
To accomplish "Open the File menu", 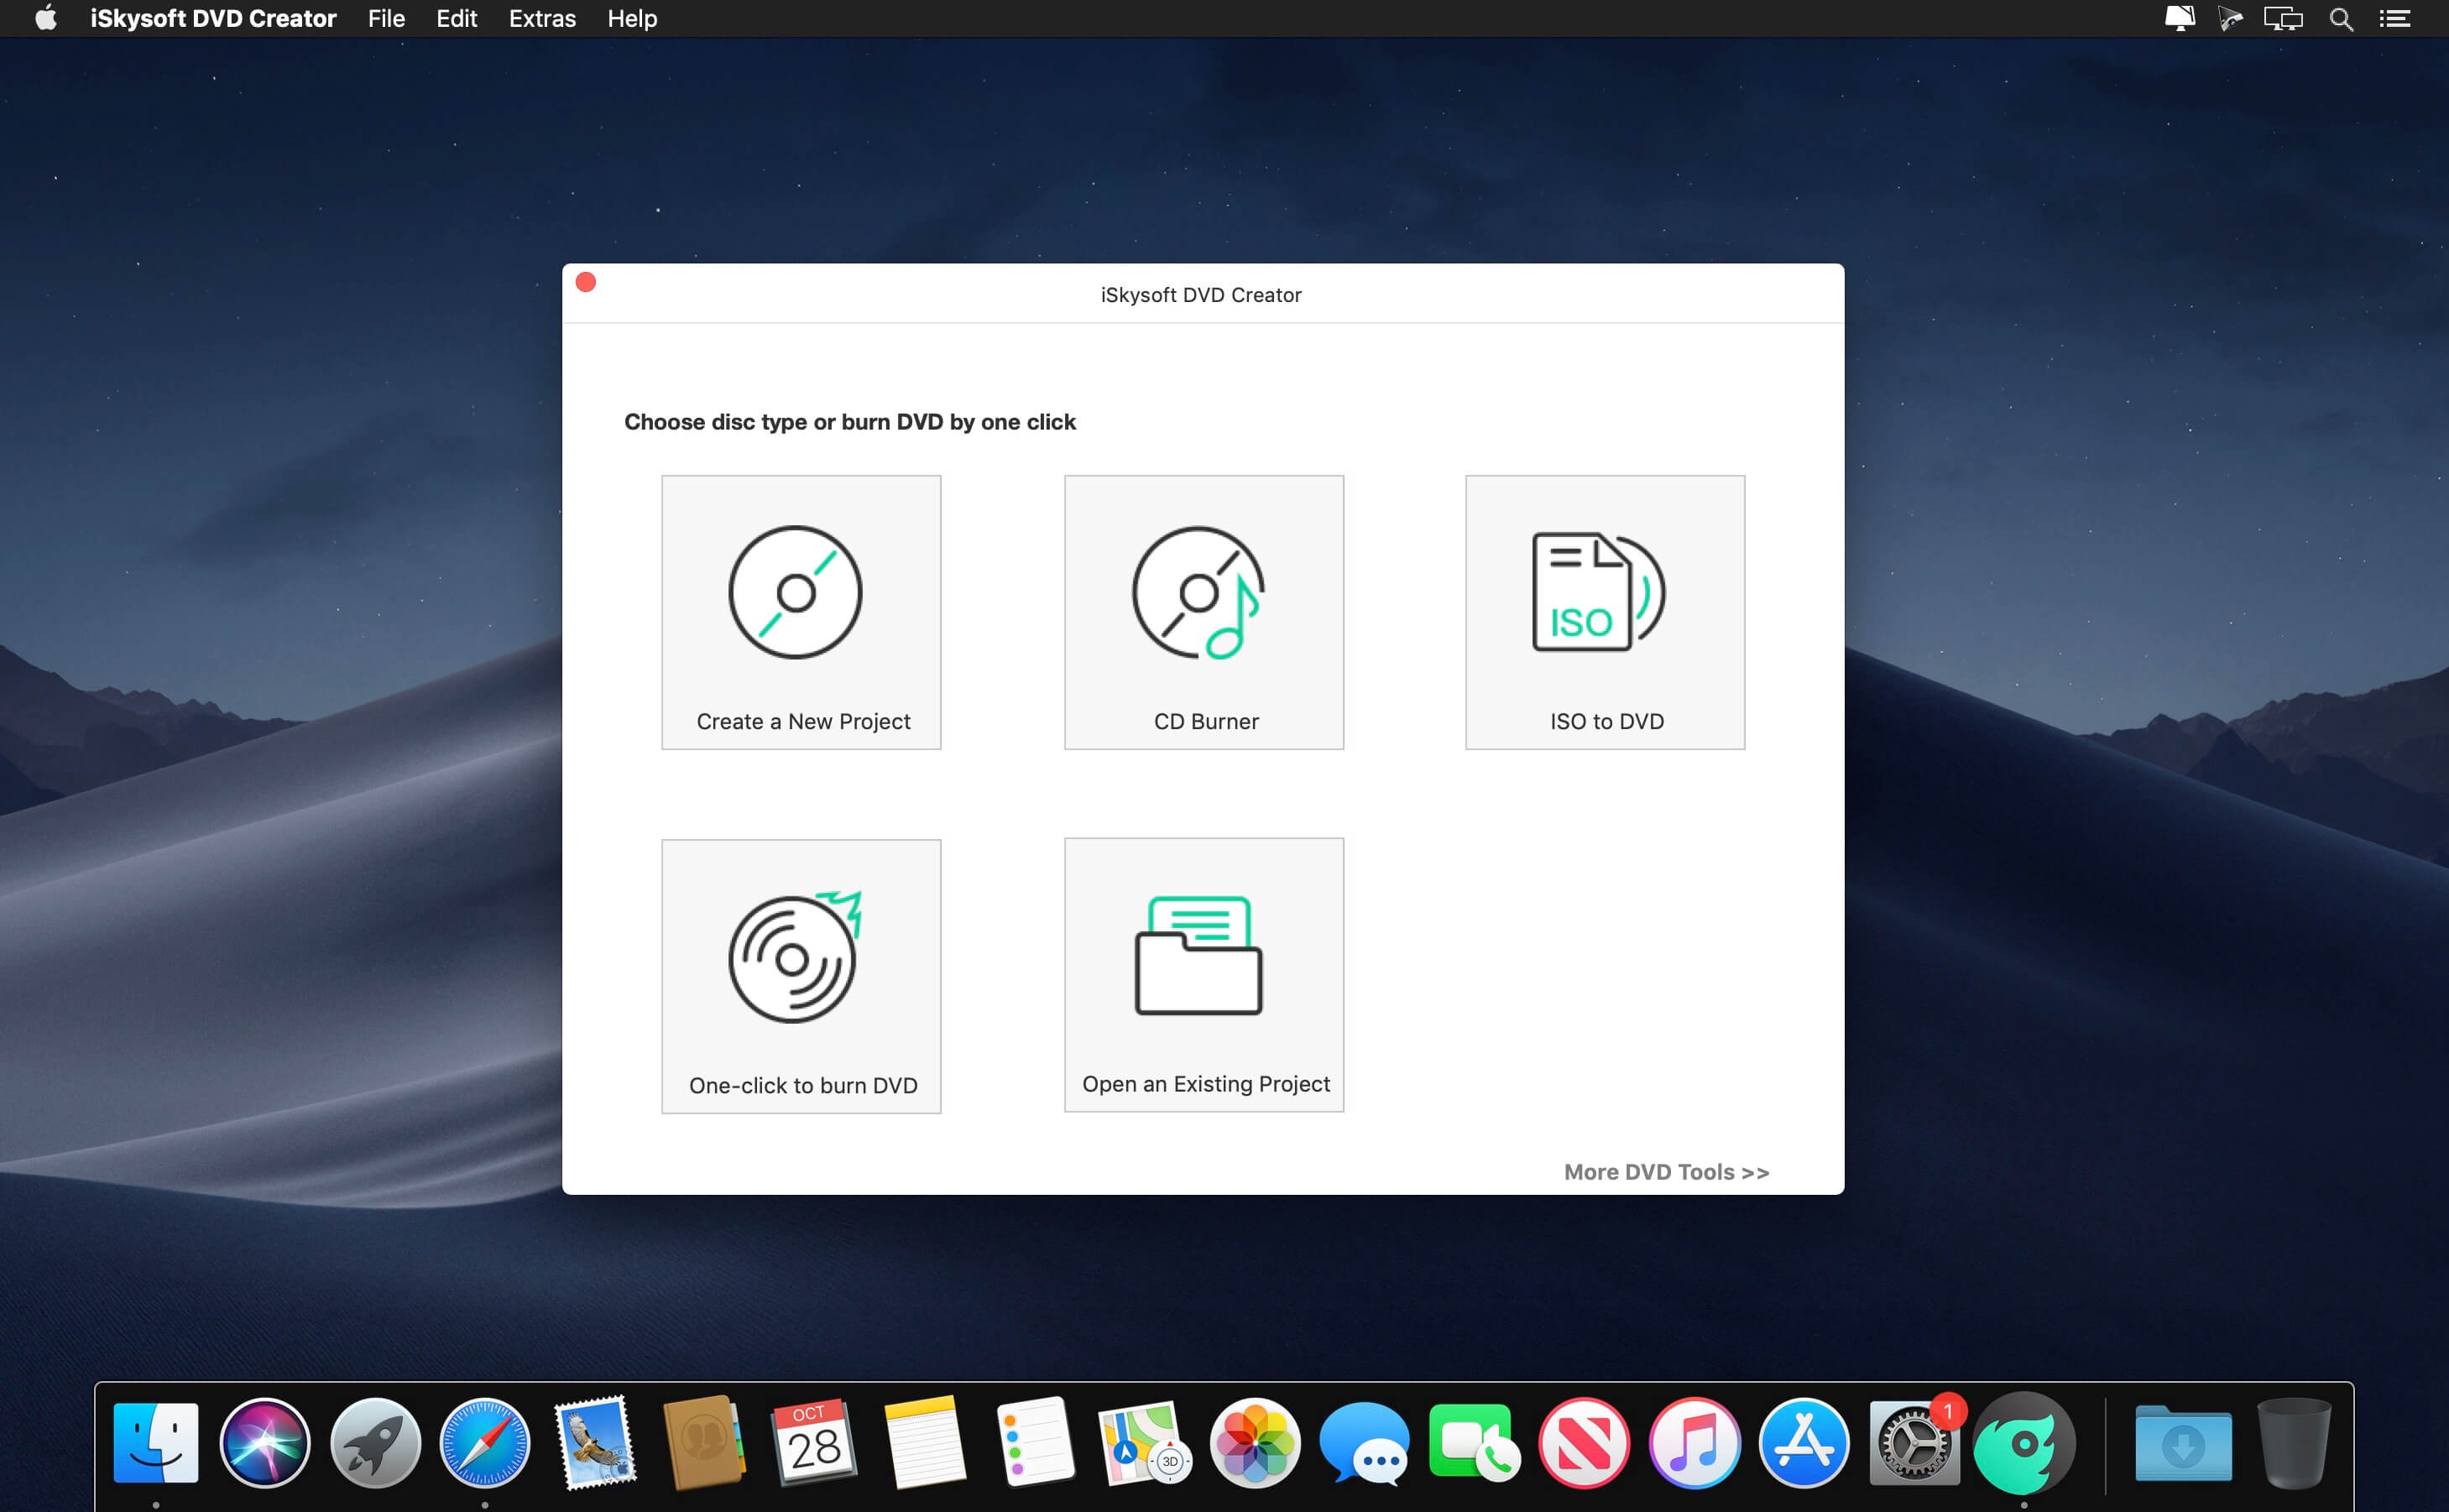I will [386, 18].
